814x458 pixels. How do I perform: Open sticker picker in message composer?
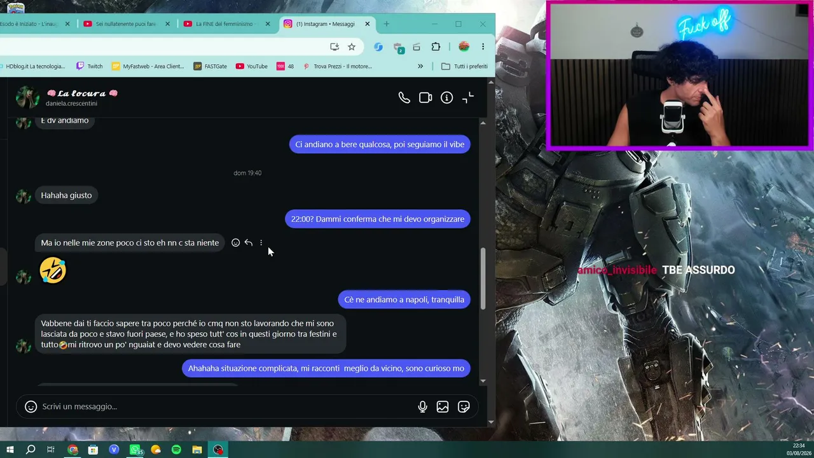pyautogui.click(x=464, y=406)
